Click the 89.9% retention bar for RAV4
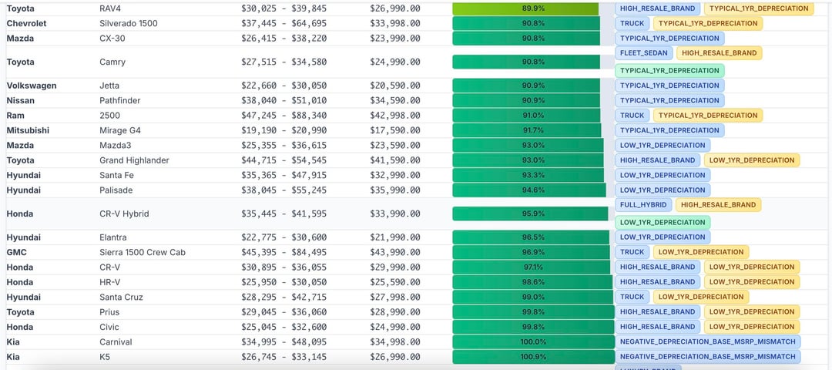The width and height of the screenshot is (832, 370). coord(525,8)
